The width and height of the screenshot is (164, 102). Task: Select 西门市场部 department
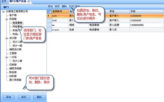[x=15, y=80]
